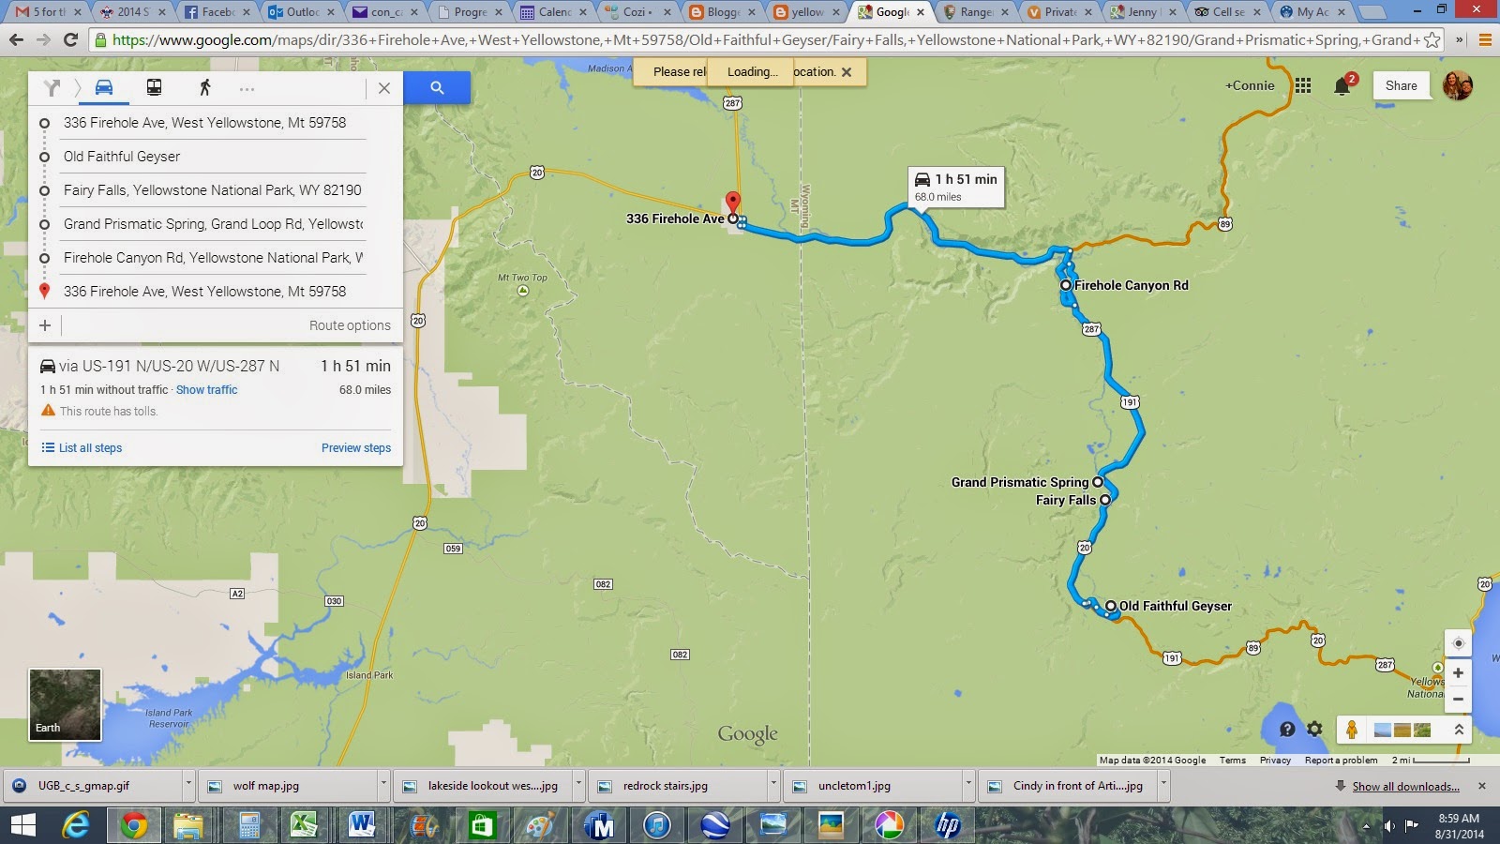
Task: Click the Share button
Action: [x=1402, y=85]
